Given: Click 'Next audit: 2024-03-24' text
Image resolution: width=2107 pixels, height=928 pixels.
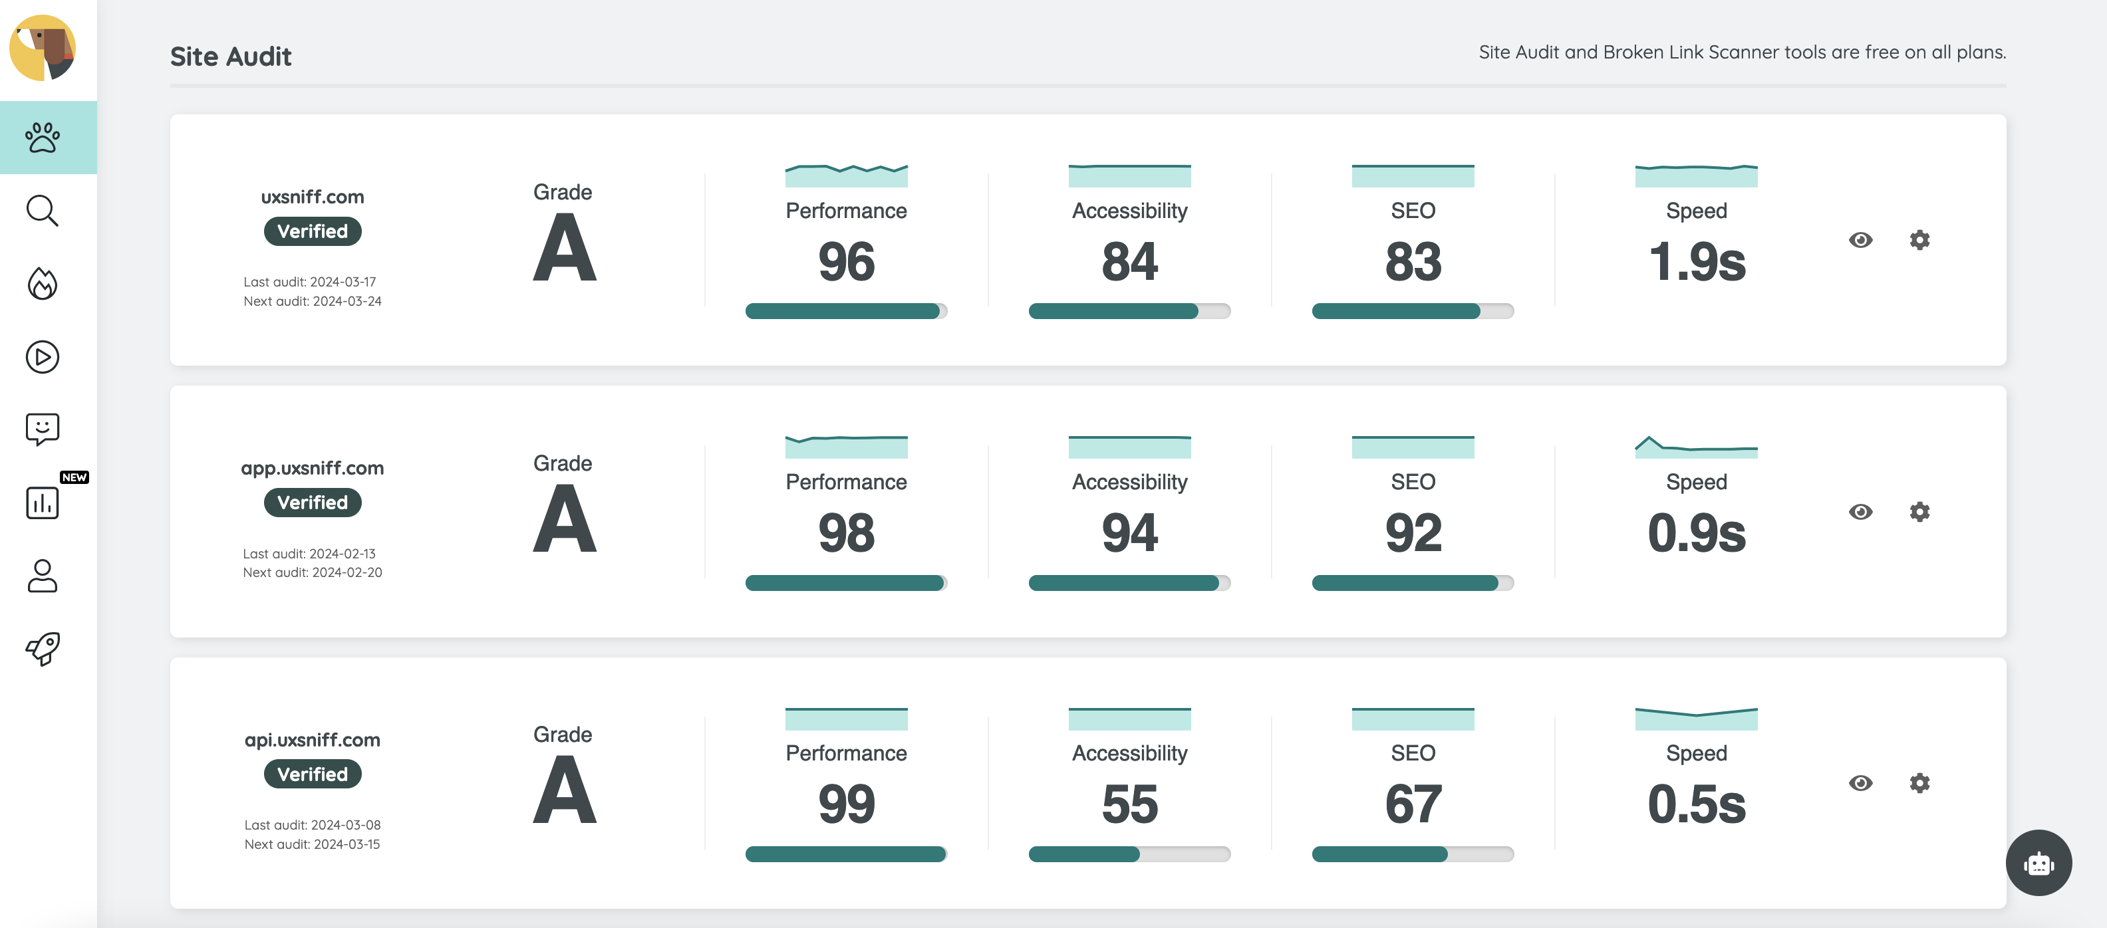Looking at the screenshot, I should coord(313,302).
